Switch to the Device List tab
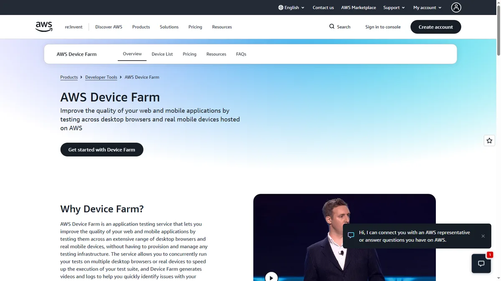 click(x=162, y=54)
